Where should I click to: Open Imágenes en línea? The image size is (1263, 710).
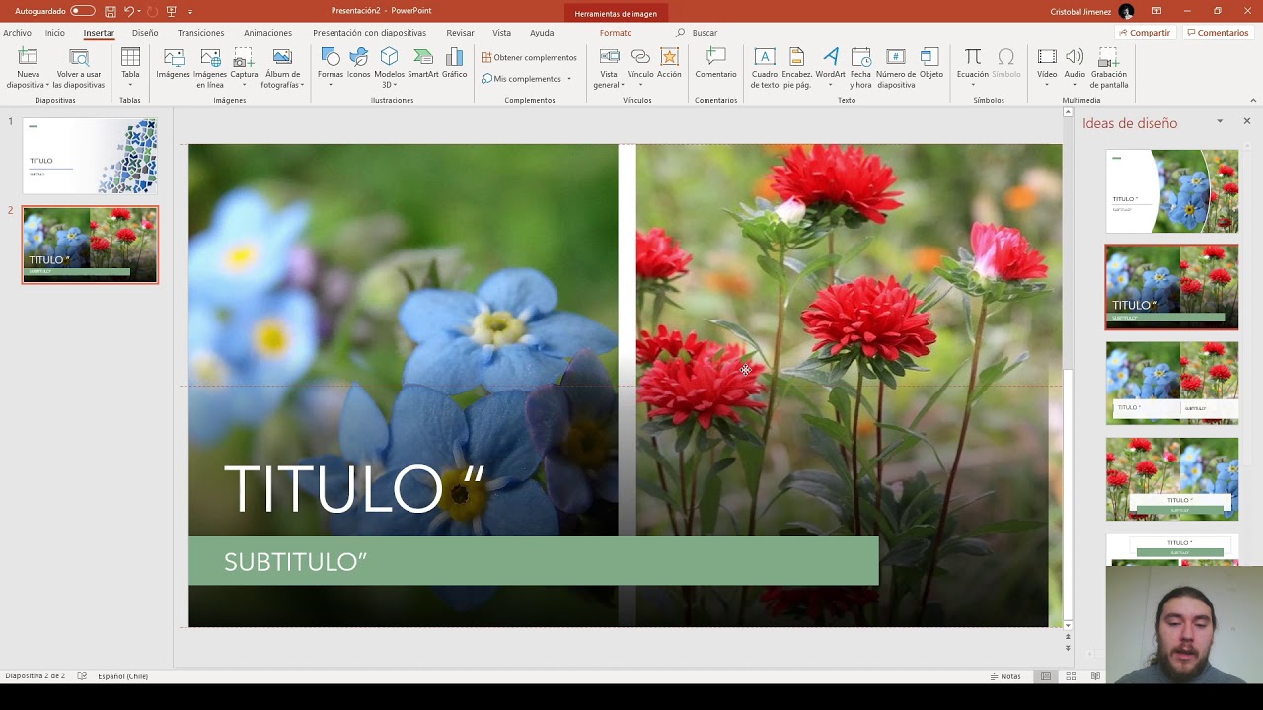[210, 68]
